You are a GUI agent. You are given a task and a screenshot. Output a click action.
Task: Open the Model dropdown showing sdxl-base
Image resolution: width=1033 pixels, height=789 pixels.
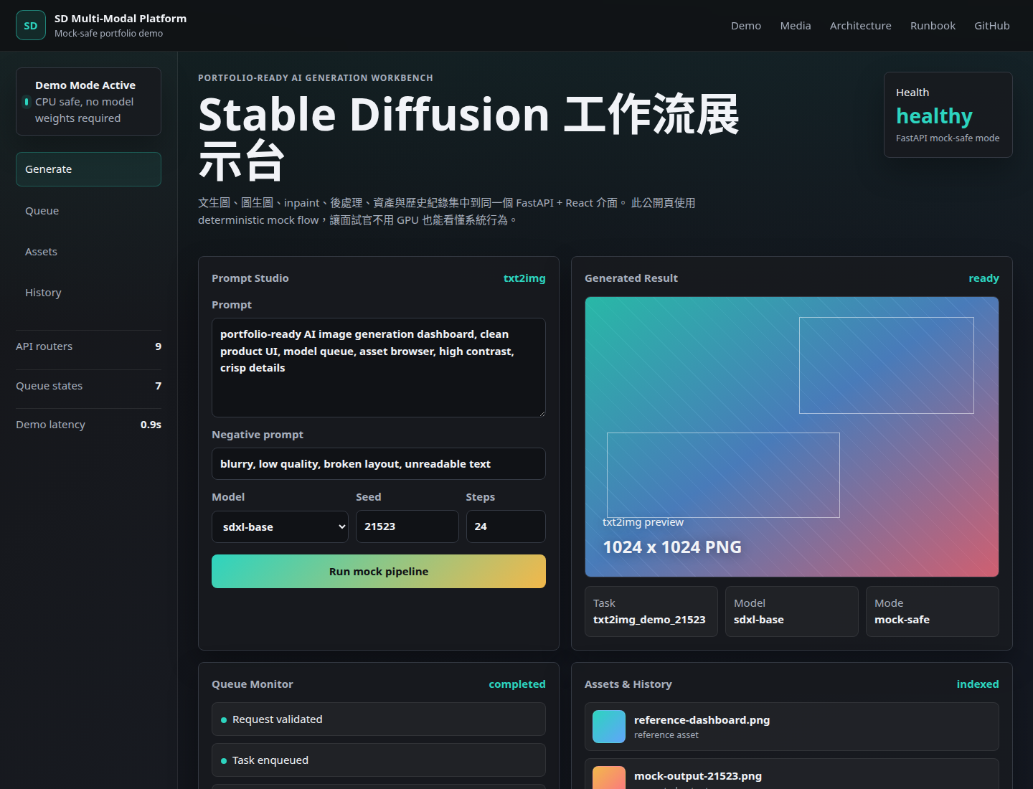point(280,526)
